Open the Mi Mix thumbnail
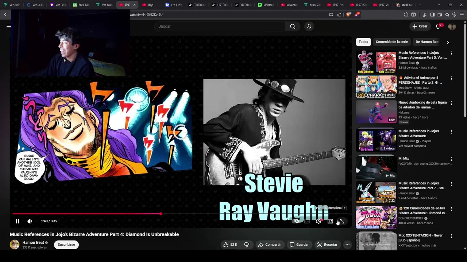This screenshot has height=262, width=467. 376,167
